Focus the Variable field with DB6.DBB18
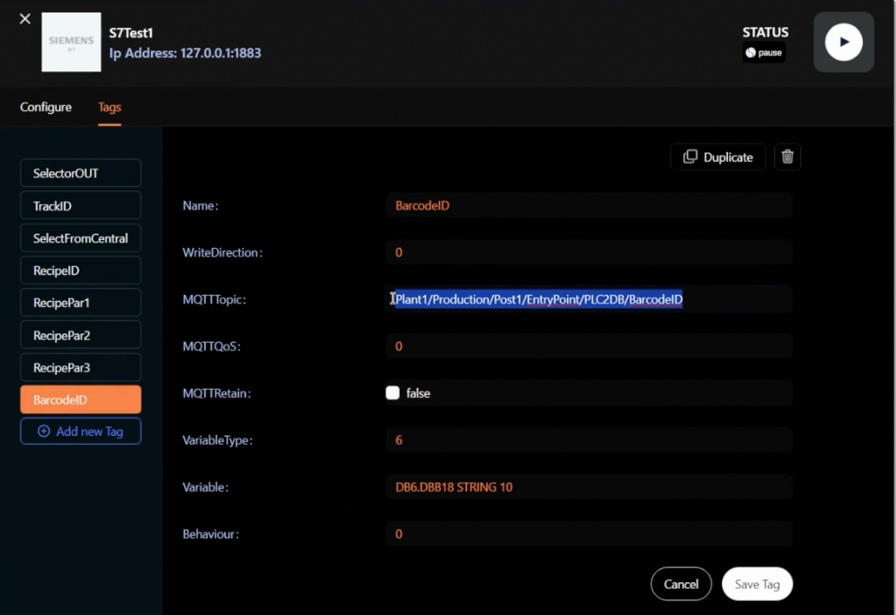896x615 pixels. (589, 487)
